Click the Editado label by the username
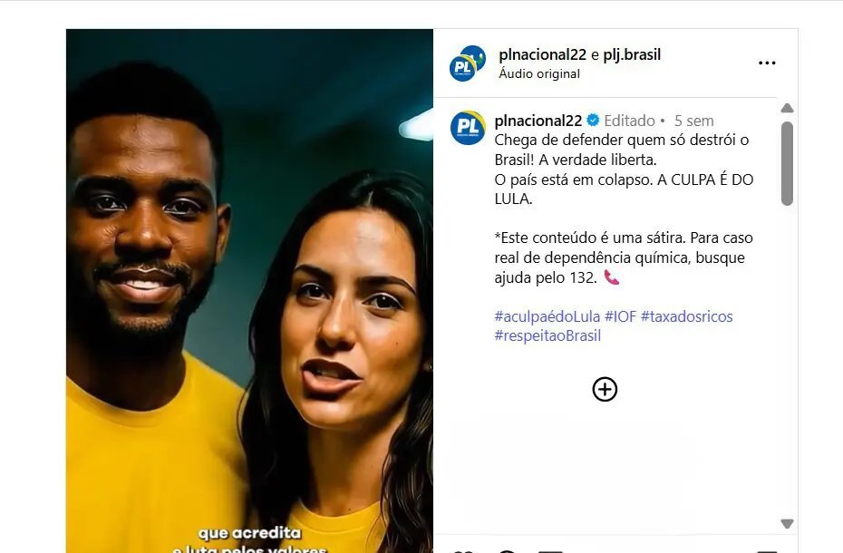843x553 pixels. pyautogui.click(x=630, y=121)
